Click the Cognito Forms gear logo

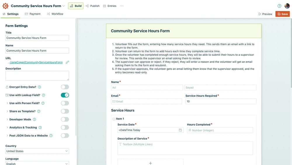coord(5,6)
